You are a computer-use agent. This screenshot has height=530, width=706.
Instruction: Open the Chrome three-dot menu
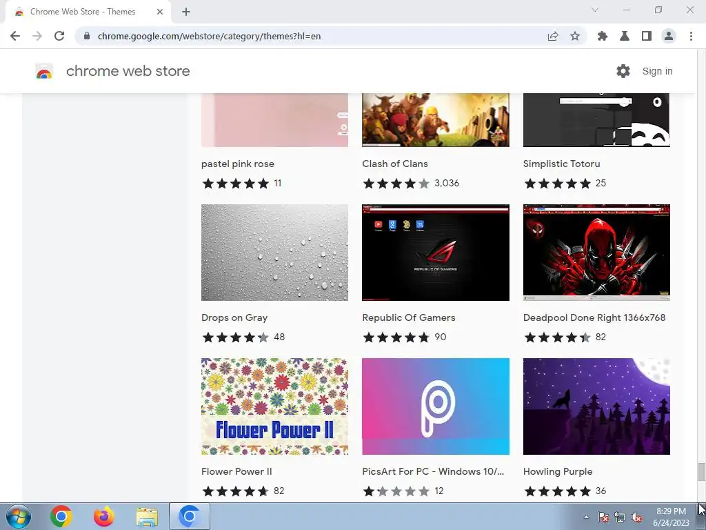point(691,36)
